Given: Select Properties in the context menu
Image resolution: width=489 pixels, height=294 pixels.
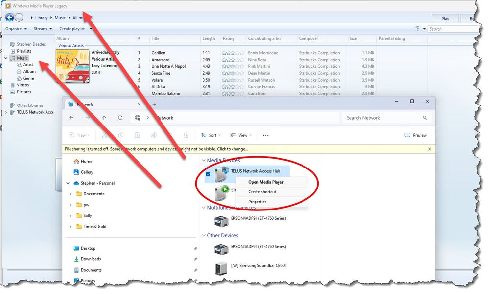Looking at the screenshot, I should point(257,202).
